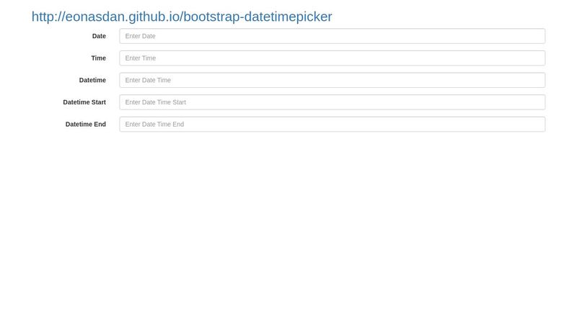Show the picker for Datetime End box

(x=332, y=124)
